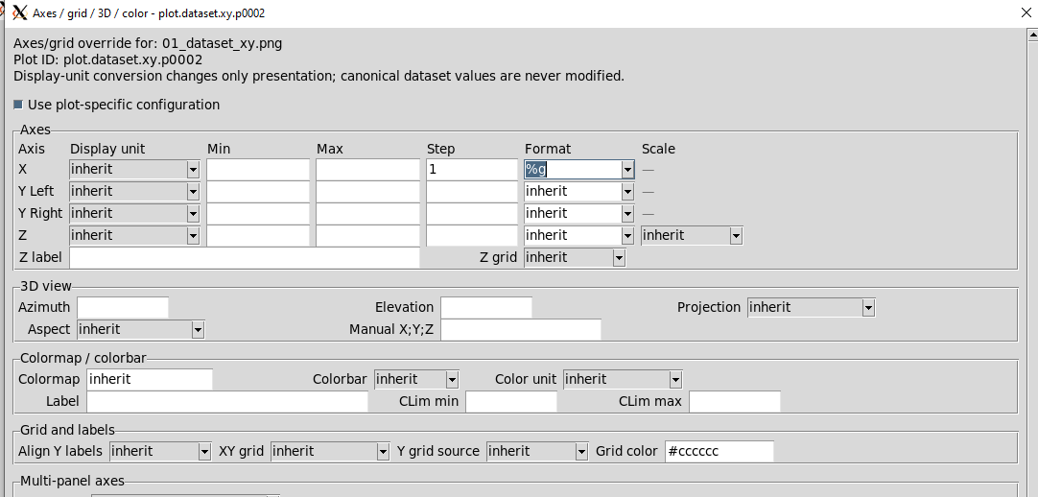The image size is (1038, 497).
Task: Open XY grid dropdown
Action: tap(330, 451)
